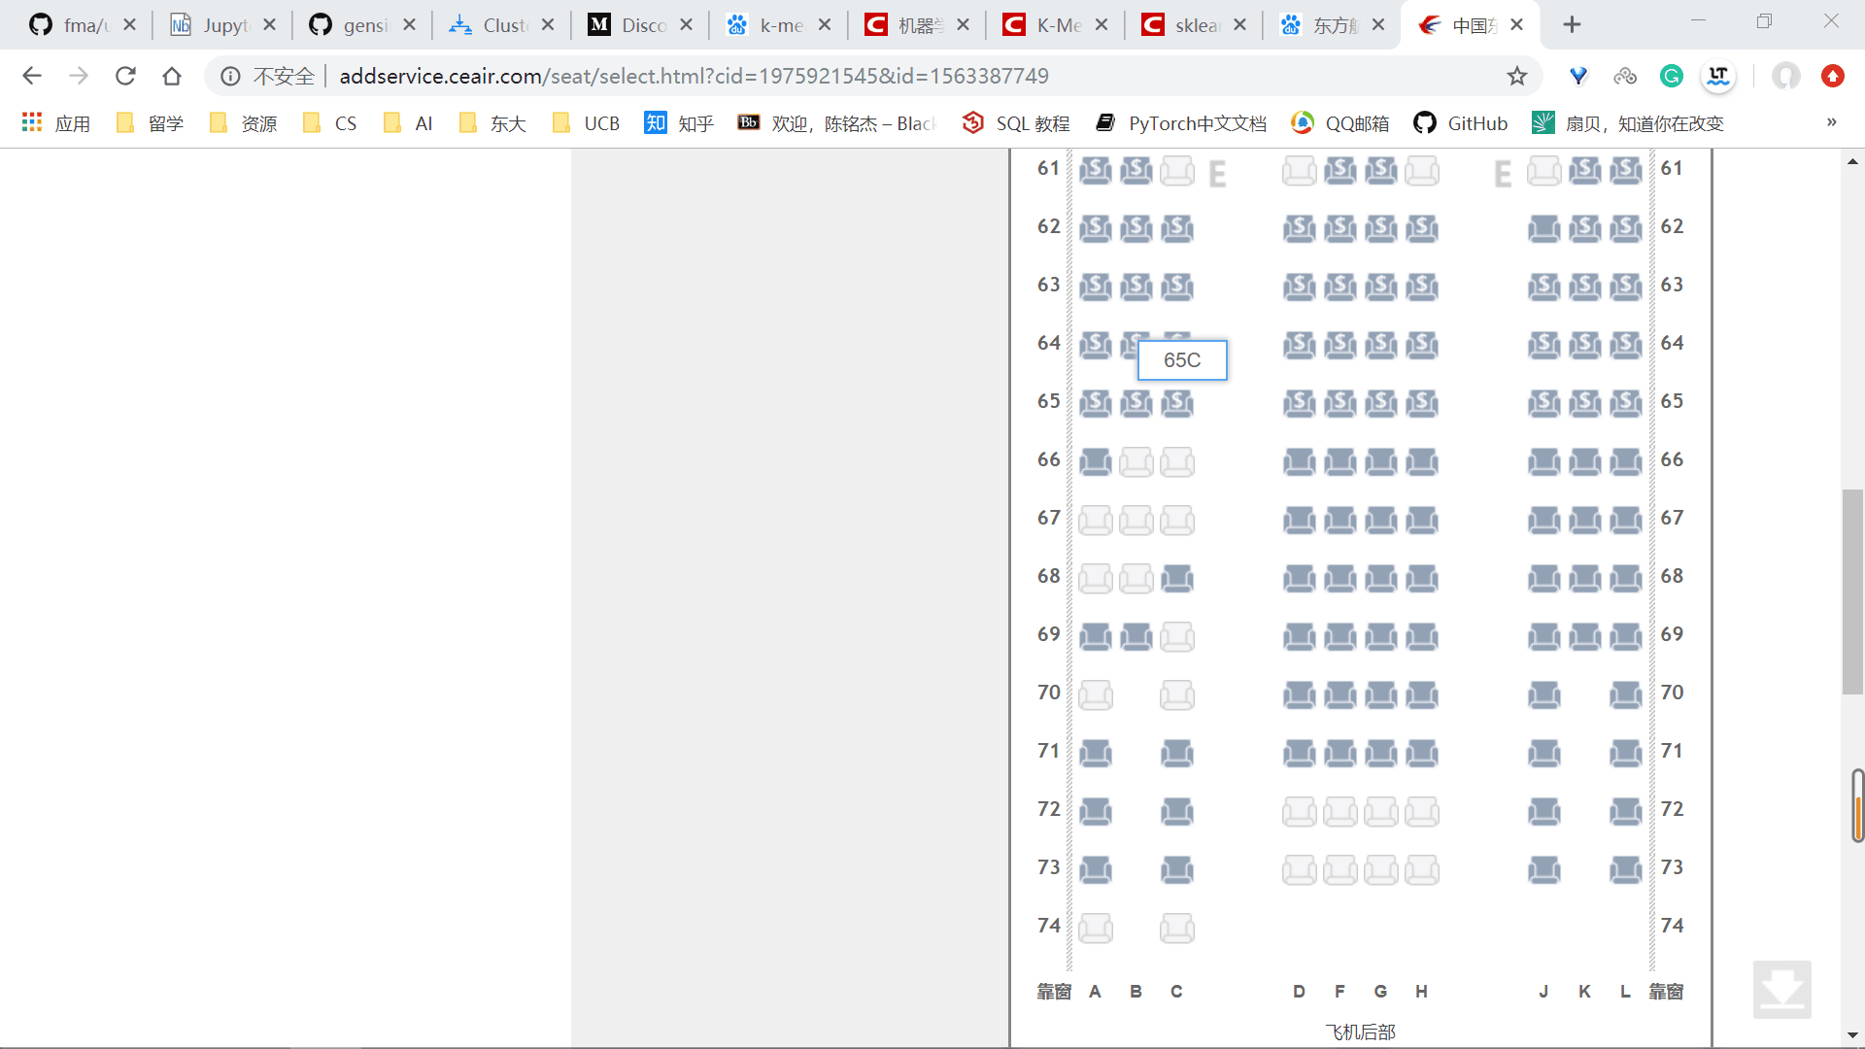Close the fma GitHub tab
The width and height of the screenshot is (1865, 1049).
tap(129, 25)
